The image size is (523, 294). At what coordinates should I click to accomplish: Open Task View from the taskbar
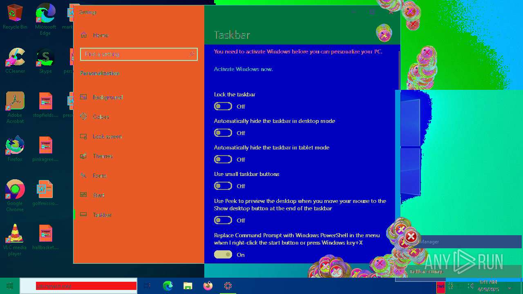pos(148,286)
